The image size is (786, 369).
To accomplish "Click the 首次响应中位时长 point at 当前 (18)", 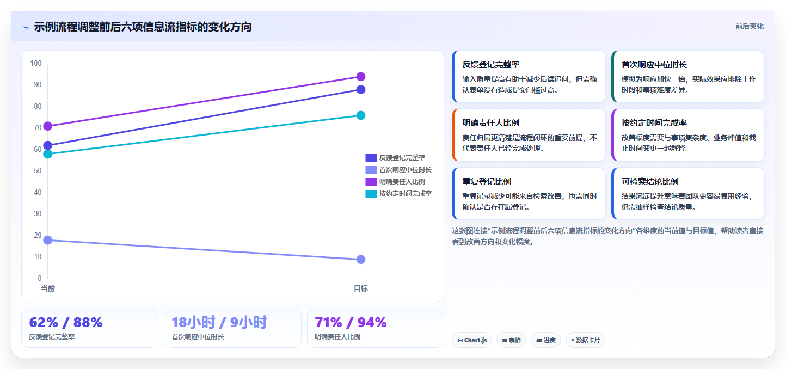I will tap(48, 240).
